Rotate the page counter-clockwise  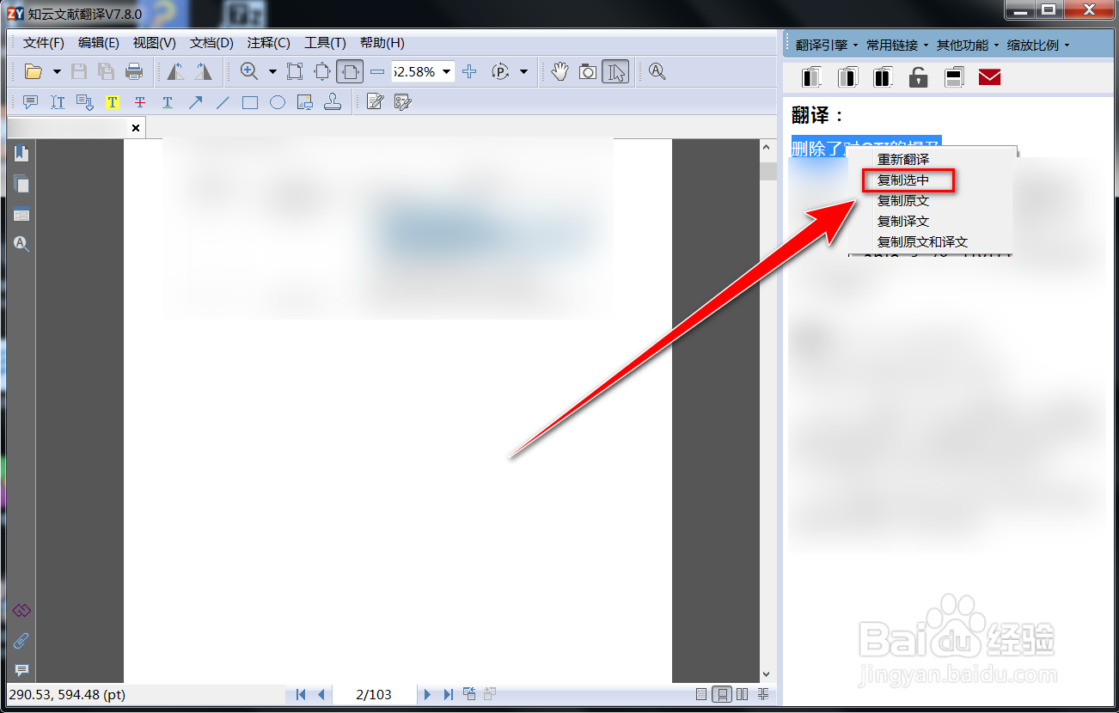[175, 72]
